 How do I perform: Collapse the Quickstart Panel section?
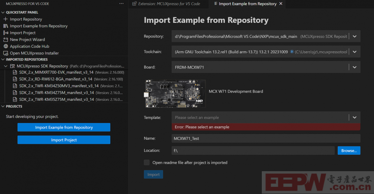click(x=3, y=12)
